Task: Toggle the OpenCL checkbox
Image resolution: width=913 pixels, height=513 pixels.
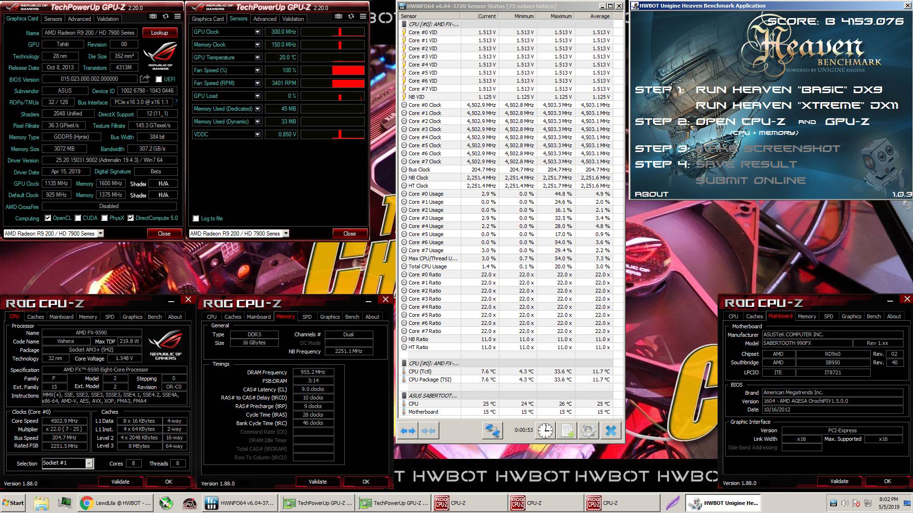Action: (x=48, y=218)
